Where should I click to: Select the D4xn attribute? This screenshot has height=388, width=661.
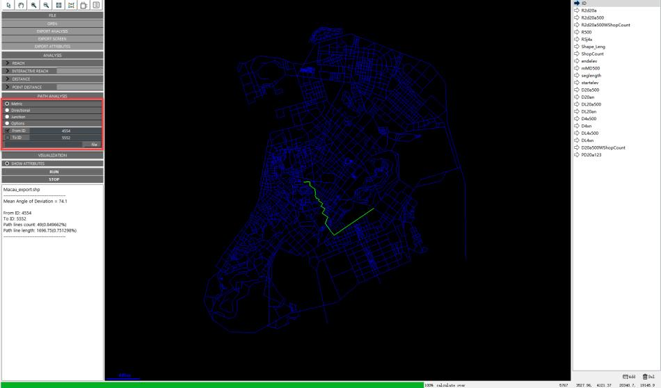pyautogui.click(x=587, y=126)
